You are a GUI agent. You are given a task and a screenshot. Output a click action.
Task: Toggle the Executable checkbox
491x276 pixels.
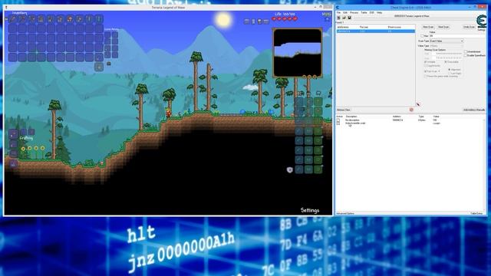pyautogui.click(x=446, y=62)
